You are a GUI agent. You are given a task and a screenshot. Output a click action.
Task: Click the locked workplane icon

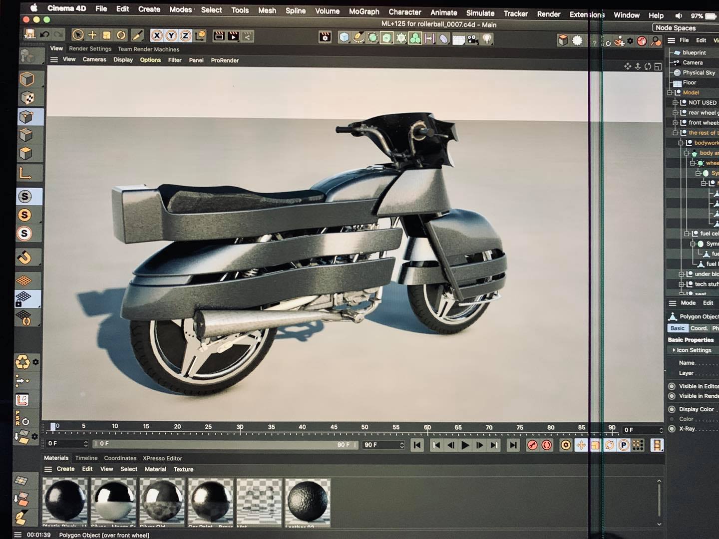(x=23, y=298)
